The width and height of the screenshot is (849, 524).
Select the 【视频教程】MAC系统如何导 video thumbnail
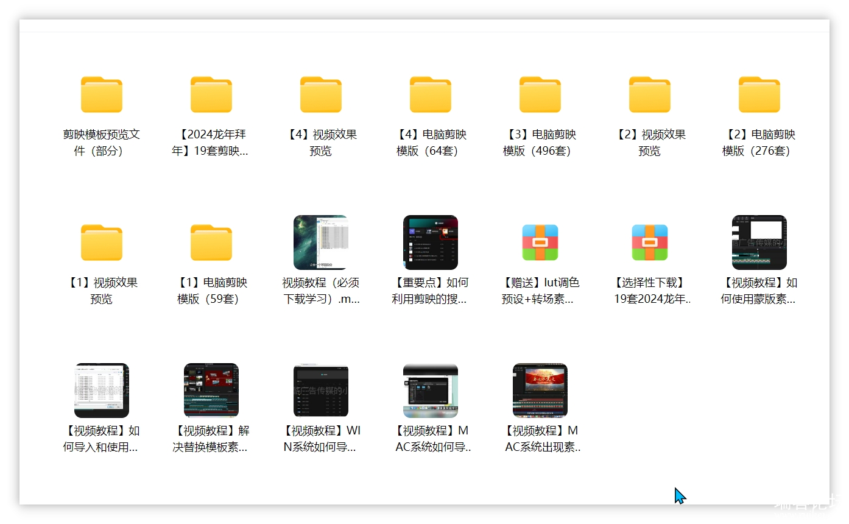[x=431, y=391]
